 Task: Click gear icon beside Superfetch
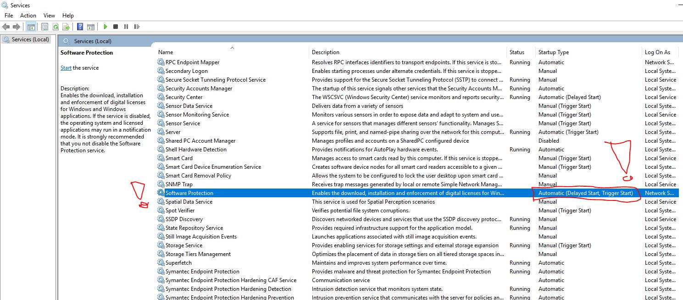pos(161,262)
